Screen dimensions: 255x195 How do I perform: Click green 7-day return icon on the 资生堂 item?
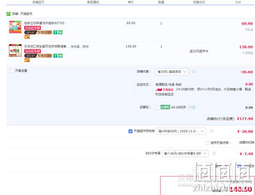pos(55,56)
